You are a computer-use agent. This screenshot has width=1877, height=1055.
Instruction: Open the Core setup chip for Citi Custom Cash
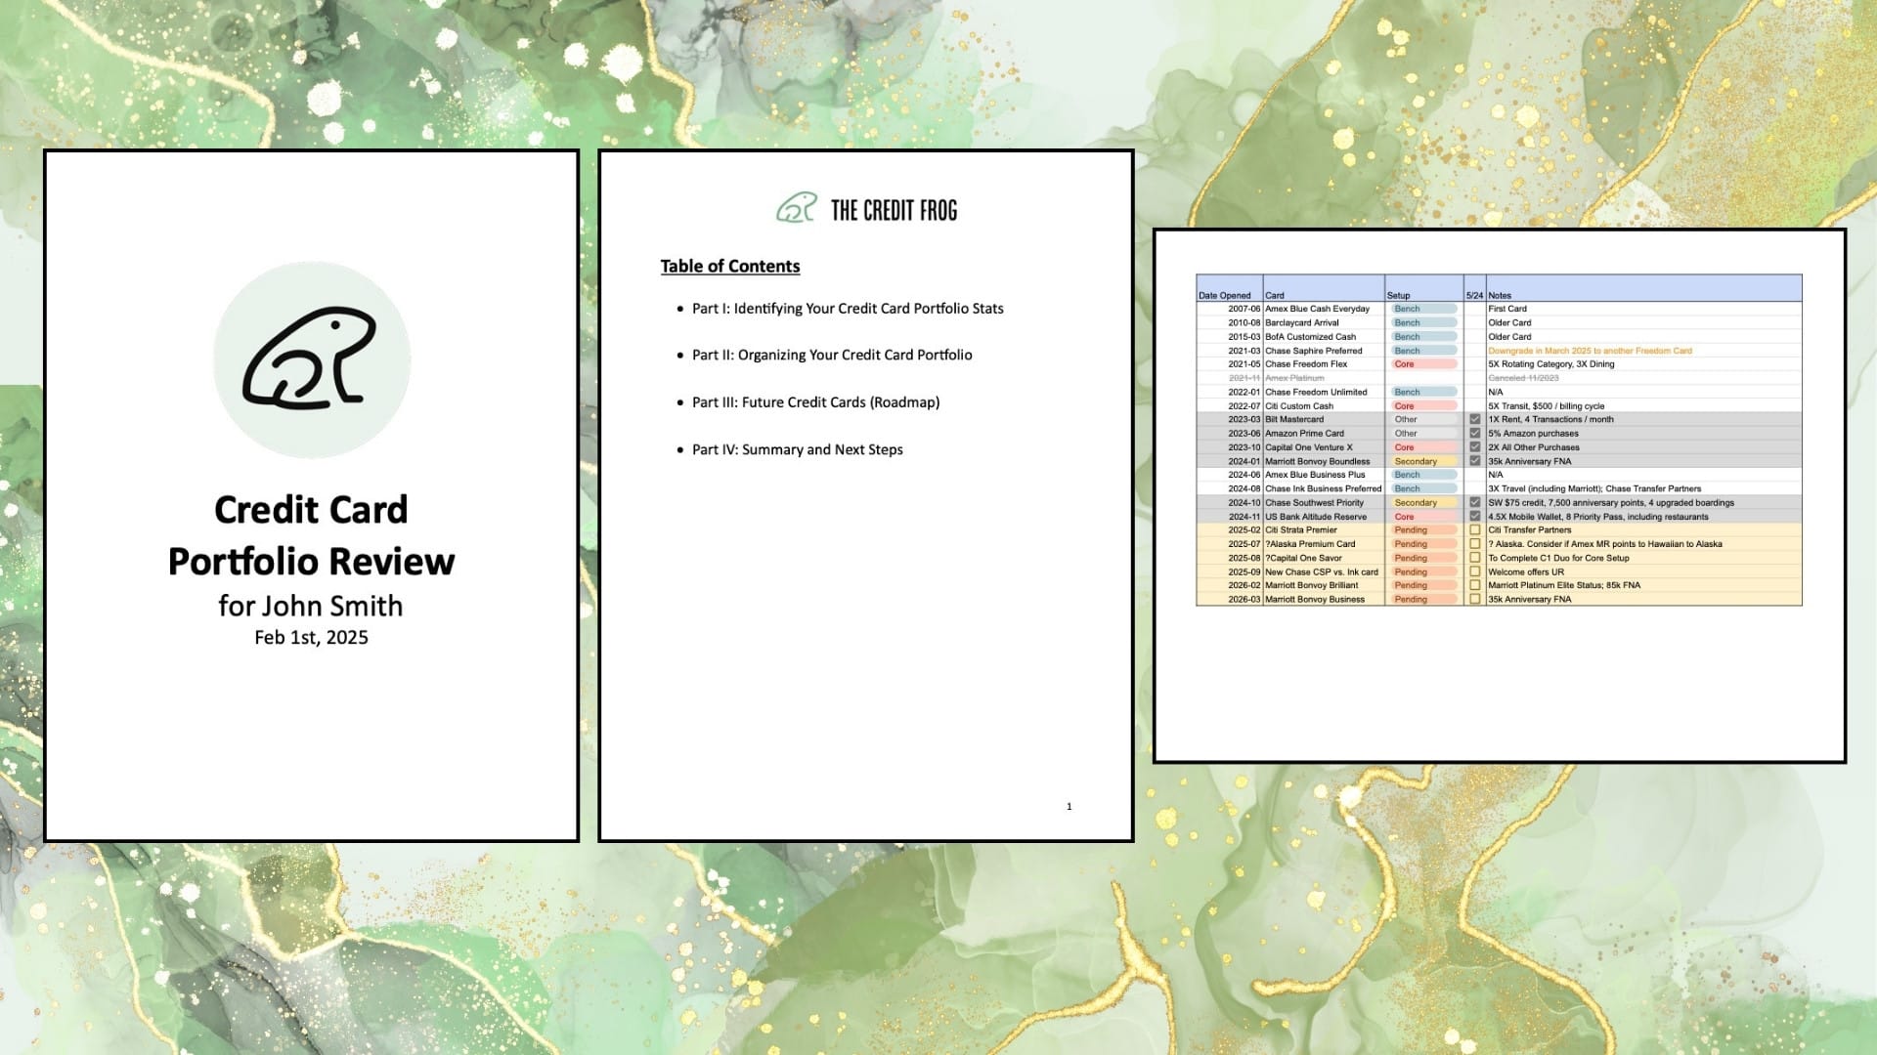pos(1423,405)
